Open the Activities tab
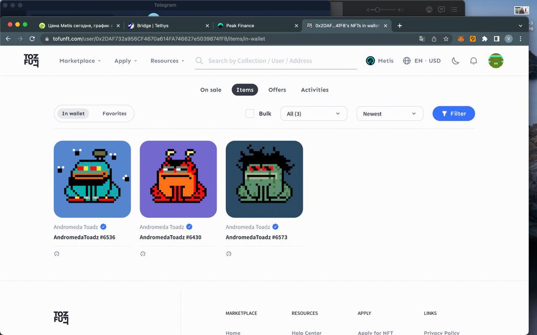The image size is (537, 335). point(315,90)
